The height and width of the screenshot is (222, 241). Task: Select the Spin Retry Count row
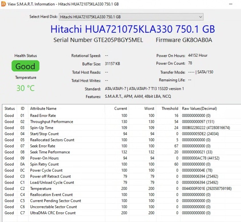click(x=122, y=164)
